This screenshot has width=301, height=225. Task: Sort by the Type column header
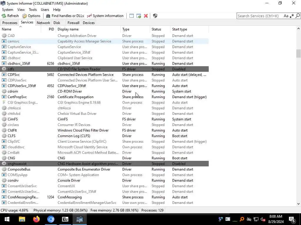(135, 29)
